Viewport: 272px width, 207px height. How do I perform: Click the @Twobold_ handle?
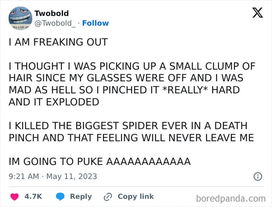[x=55, y=23]
